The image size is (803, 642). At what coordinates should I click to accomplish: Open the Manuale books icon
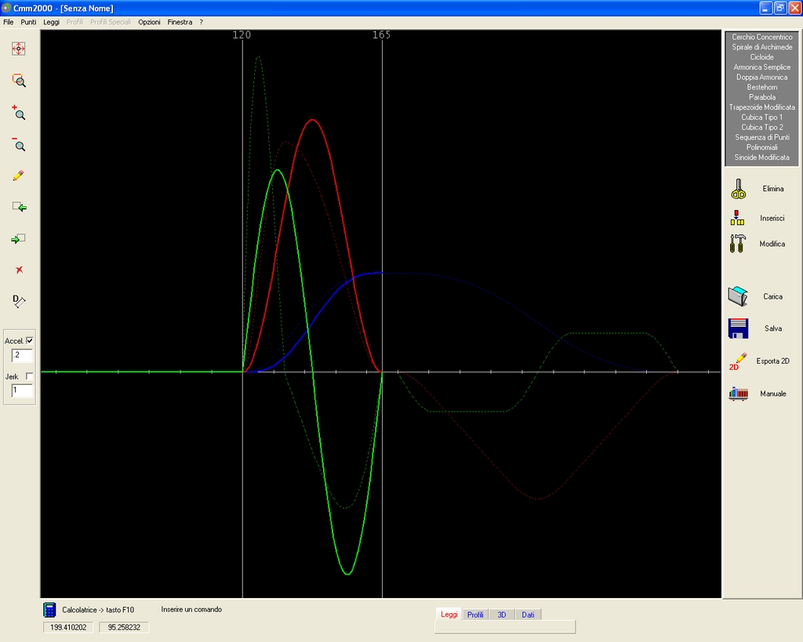(x=738, y=394)
